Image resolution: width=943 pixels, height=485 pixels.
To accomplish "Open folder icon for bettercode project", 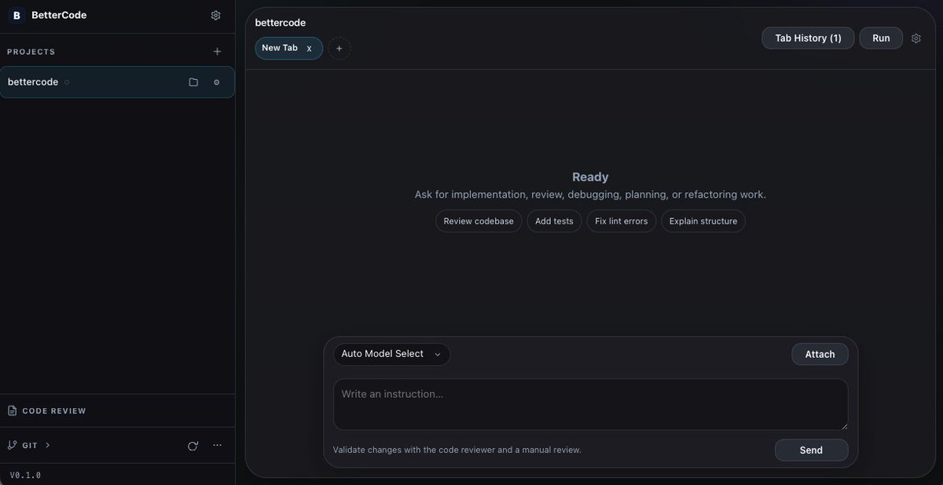I will pyautogui.click(x=193, y=82).
